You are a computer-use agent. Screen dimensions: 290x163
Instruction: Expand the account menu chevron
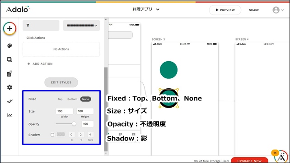[x=282, y=10]
